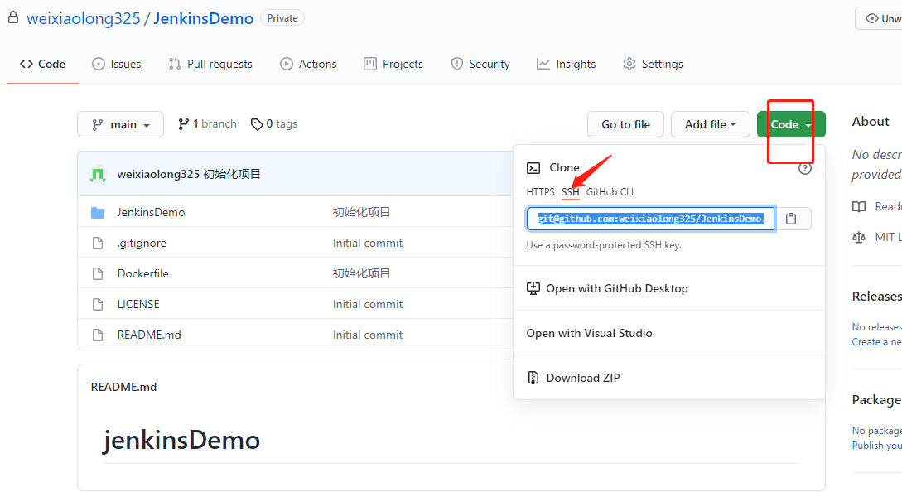Image resolution: width=902 pixels, height=492 pixels.
Task: Click the tag icon beside 0 tags
Action: point(257,124)
